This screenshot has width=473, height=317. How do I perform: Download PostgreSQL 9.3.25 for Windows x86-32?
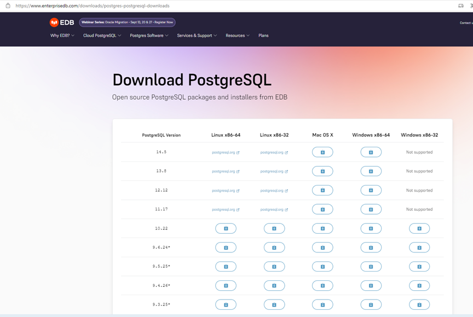click(x=419, y=304)
